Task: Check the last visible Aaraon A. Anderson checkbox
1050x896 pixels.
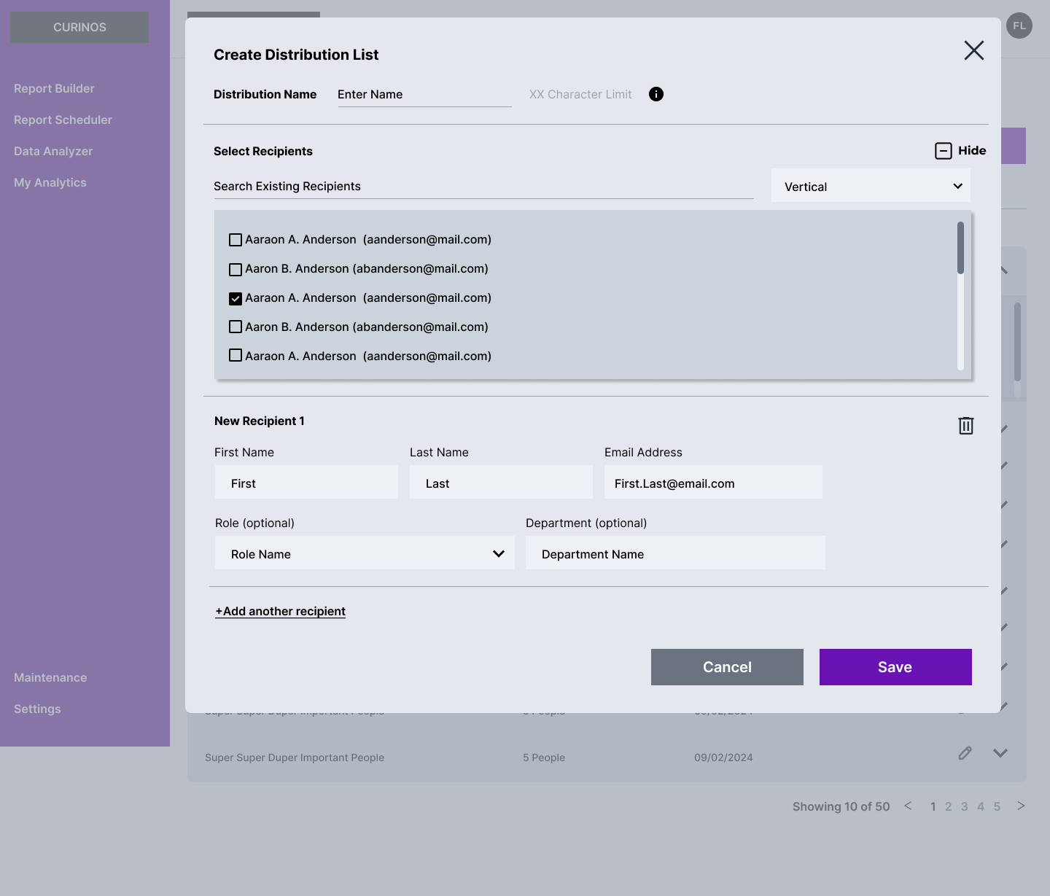Action: point(236,356)
